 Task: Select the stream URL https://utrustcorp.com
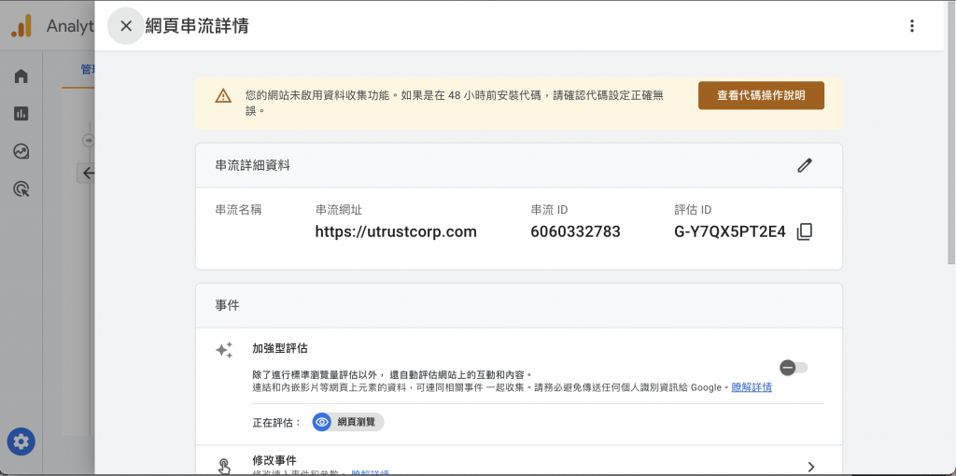(x=396, y=231)
